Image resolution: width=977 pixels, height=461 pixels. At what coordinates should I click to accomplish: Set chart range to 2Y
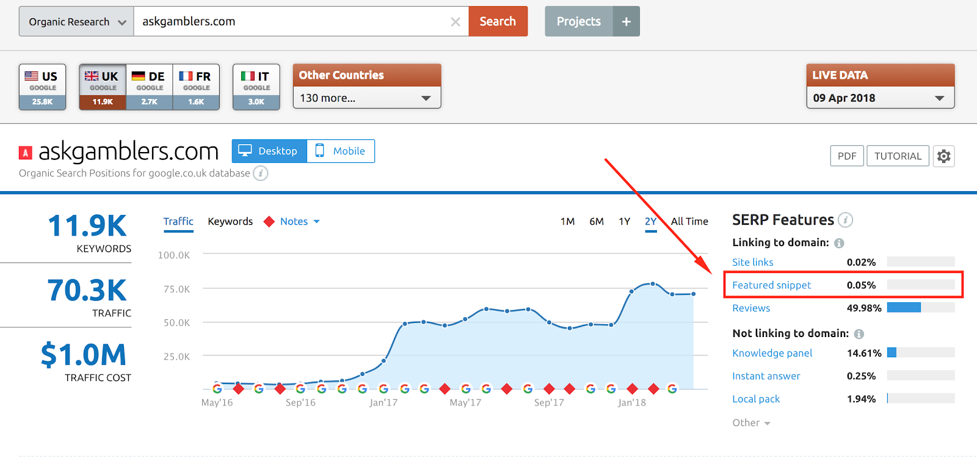(x=651, y=222)
